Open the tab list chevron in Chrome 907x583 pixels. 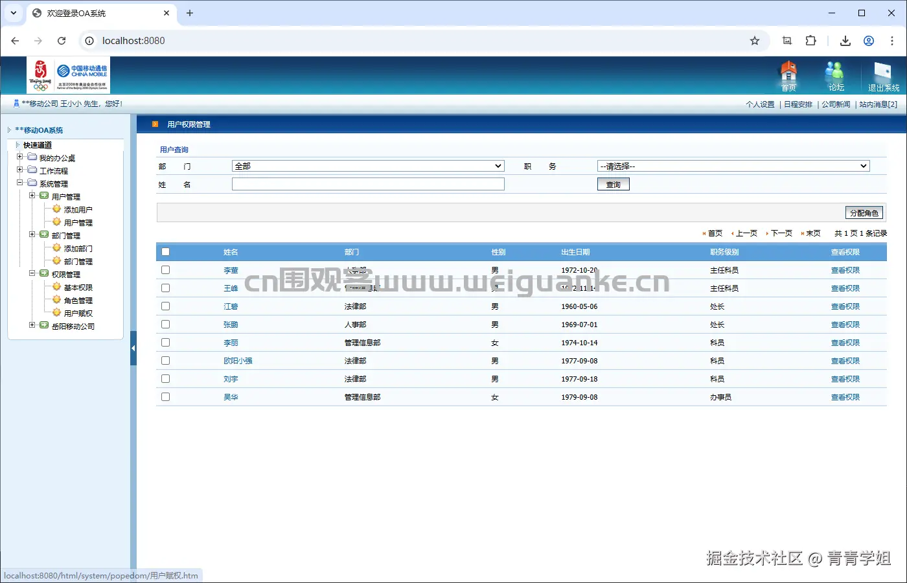pyautogui.click(x=13, y=13)
